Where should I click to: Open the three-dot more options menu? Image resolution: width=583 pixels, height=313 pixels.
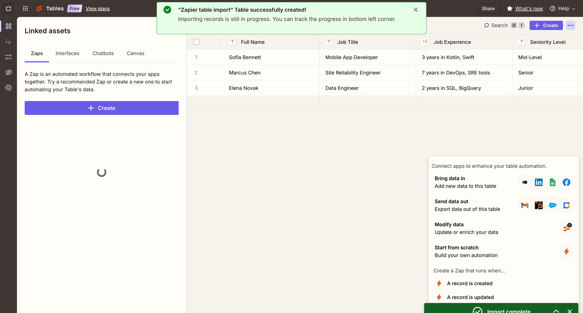[571, 25]
